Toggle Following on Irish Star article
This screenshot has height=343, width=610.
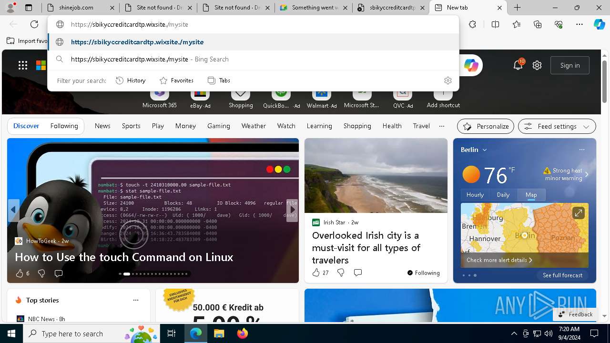[423, 273]
